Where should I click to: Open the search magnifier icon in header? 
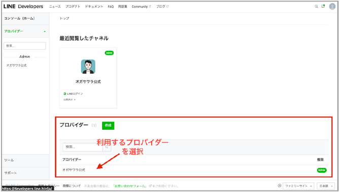point(316,7)
